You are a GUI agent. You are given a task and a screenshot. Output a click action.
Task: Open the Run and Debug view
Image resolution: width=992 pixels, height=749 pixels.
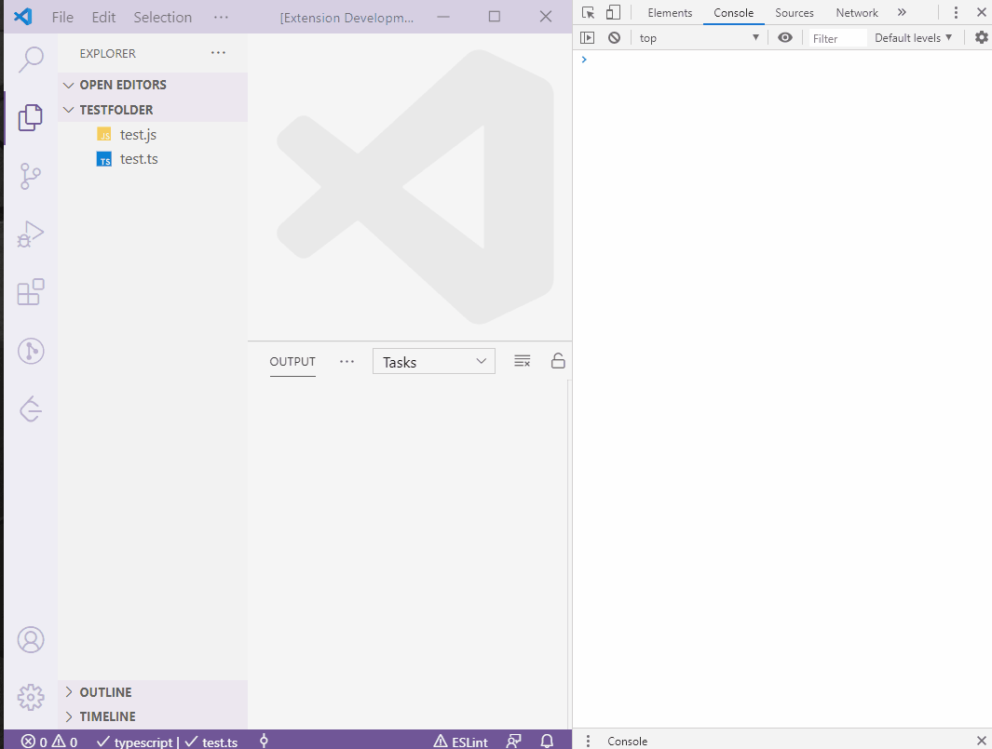tap(31, 234)
